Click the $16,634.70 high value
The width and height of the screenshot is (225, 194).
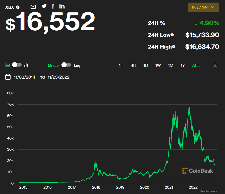point(202,47)
